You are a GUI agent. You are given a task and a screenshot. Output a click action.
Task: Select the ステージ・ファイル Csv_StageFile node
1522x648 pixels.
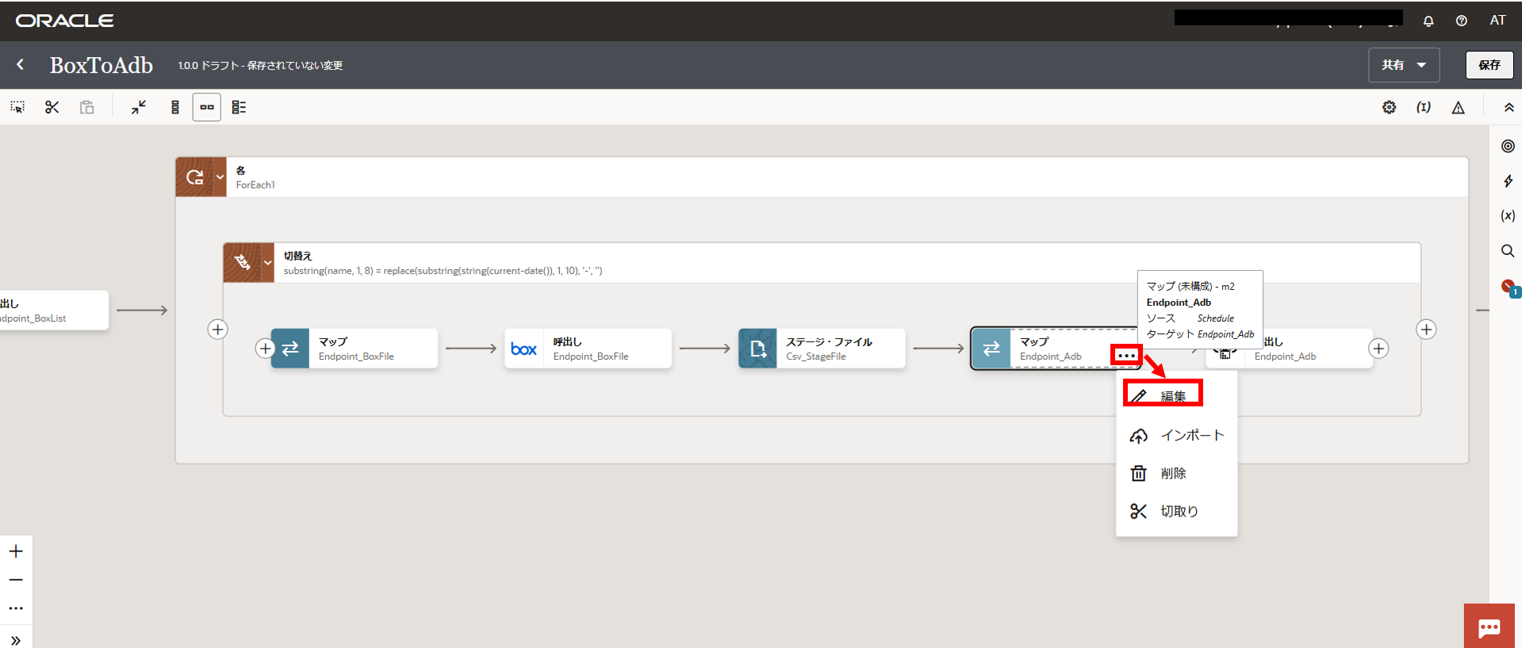(x=822, y=349)
